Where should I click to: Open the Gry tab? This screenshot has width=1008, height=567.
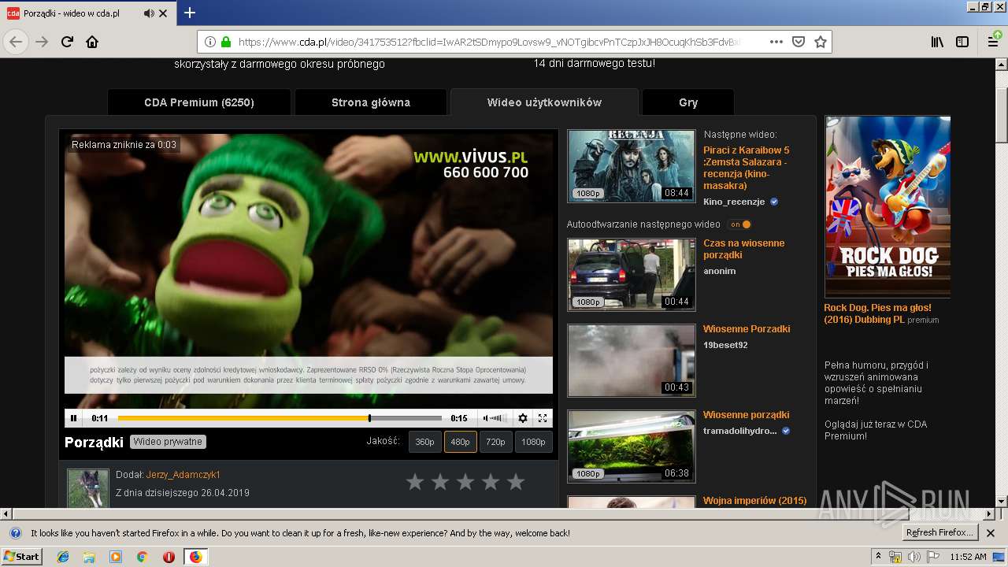688,102
